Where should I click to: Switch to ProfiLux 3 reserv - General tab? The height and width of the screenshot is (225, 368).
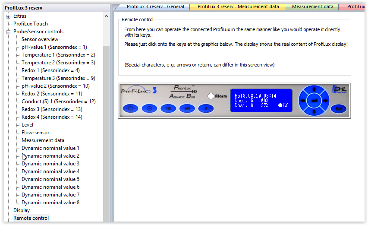point(155,6)
